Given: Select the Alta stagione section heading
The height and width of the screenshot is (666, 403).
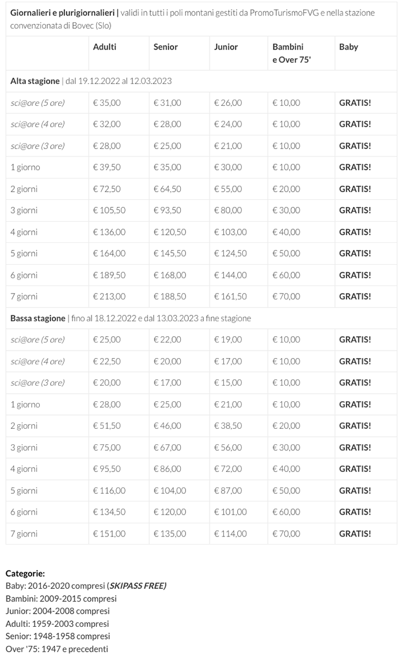Looking at the screenshot, I should click(35, 81).
